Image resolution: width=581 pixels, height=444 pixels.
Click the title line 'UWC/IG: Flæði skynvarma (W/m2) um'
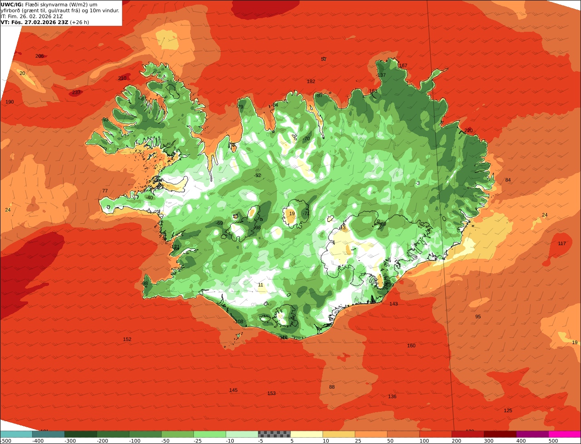(x=49, y=4)
